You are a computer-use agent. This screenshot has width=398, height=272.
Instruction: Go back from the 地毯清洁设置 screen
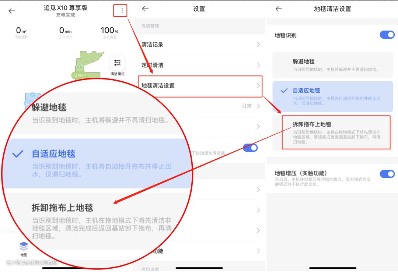(279, 9)
